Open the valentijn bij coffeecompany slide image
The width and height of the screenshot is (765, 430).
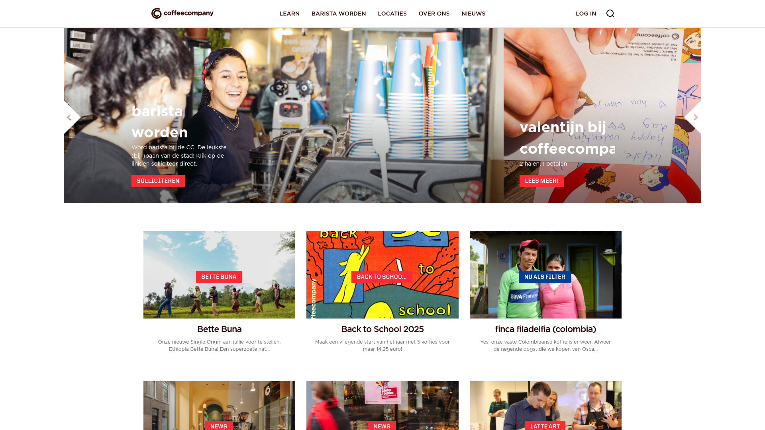point(602,115)
